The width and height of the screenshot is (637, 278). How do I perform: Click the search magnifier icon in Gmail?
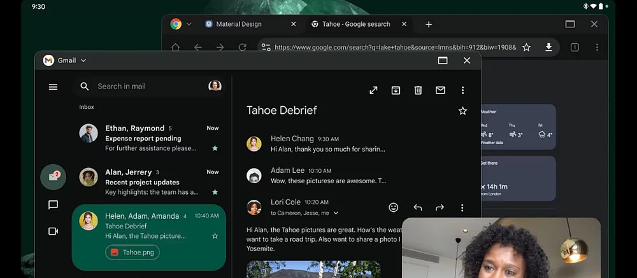pos(85,86)
